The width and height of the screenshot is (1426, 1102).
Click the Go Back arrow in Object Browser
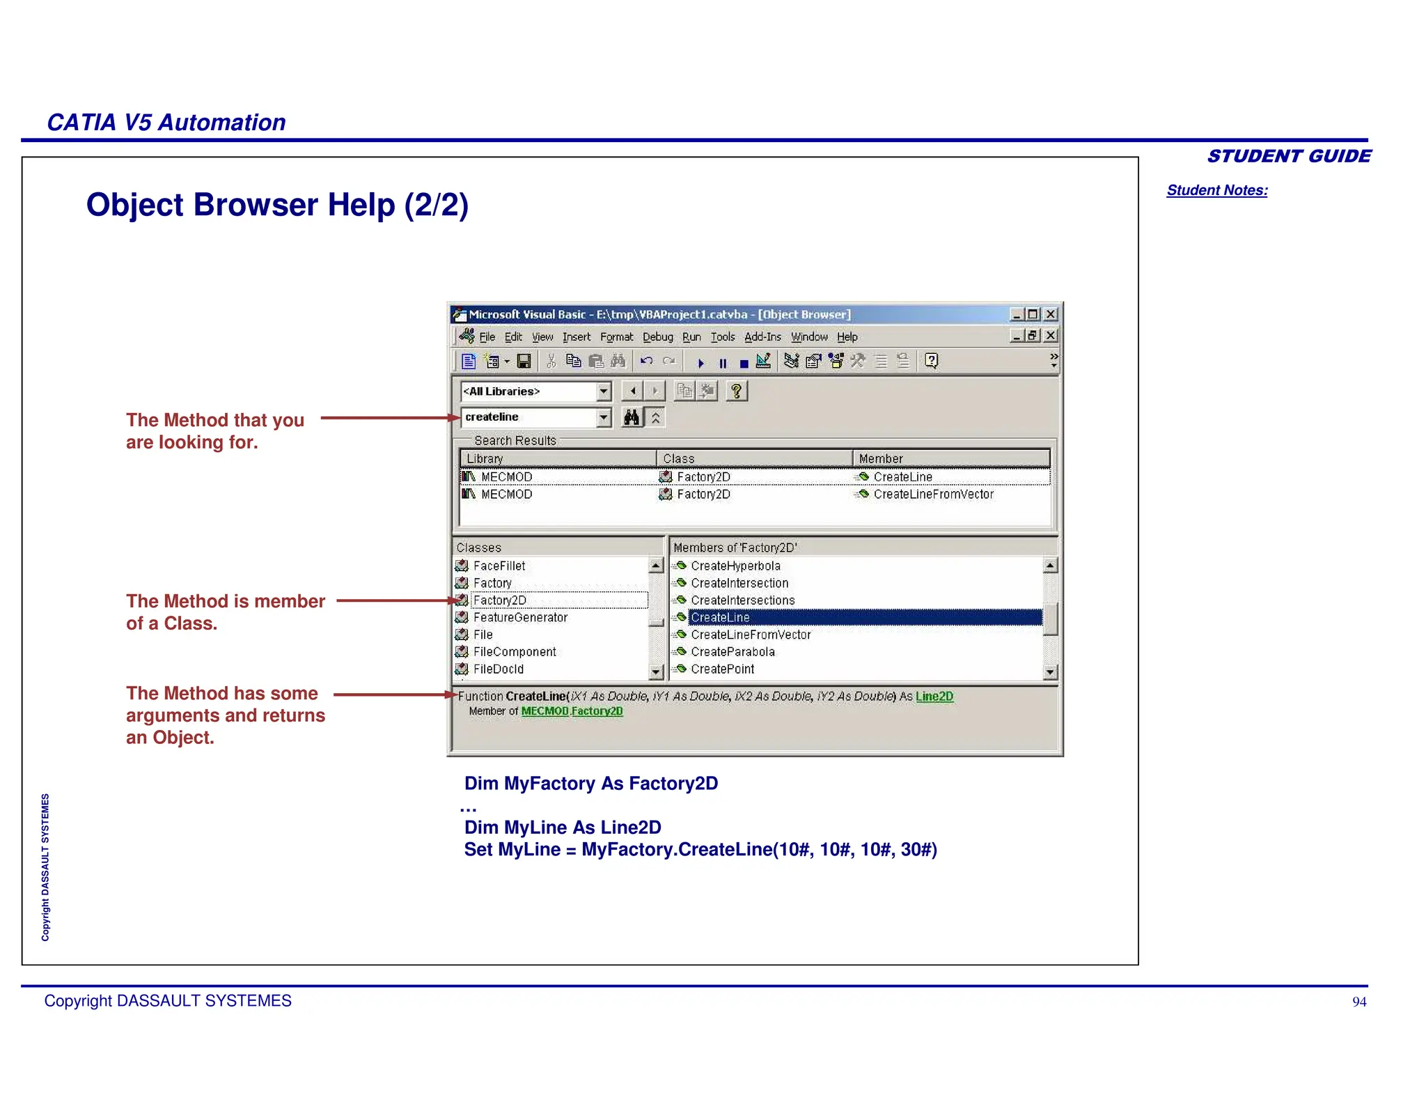(632, 391)
